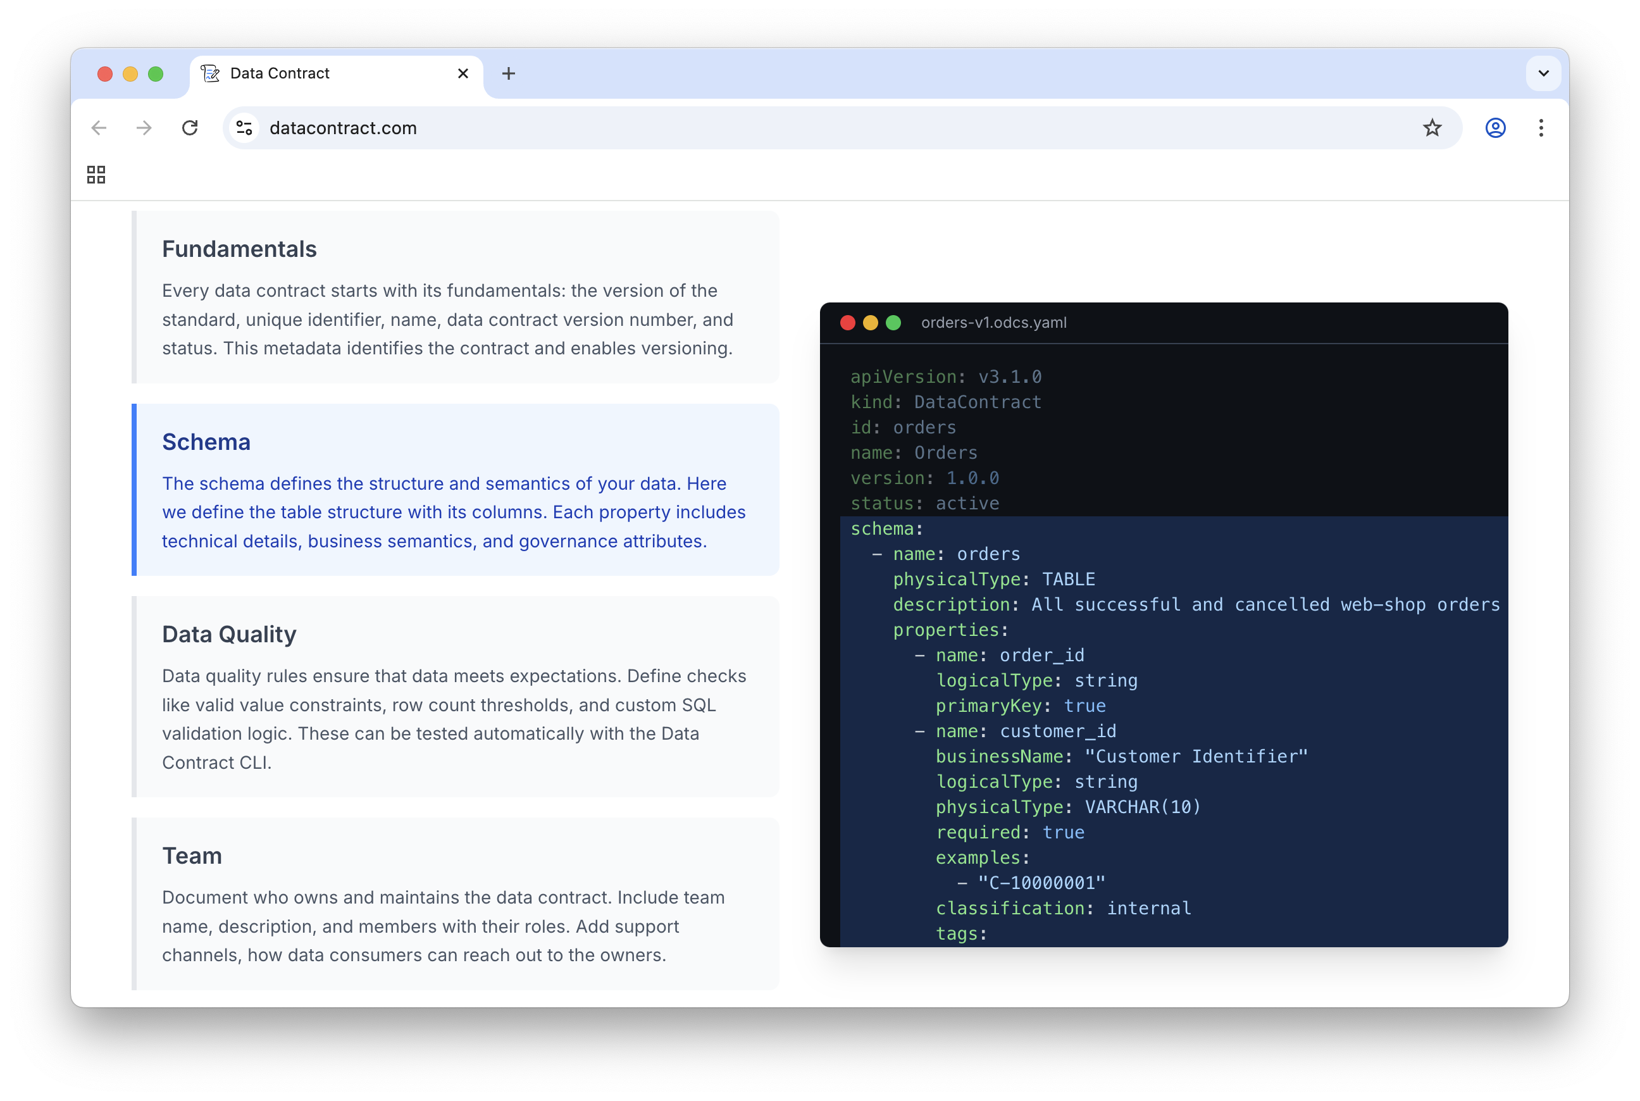1640x1101 pixels.
Task: Expand the tab search dropdown chevron
Action: tap(1543, 74)
